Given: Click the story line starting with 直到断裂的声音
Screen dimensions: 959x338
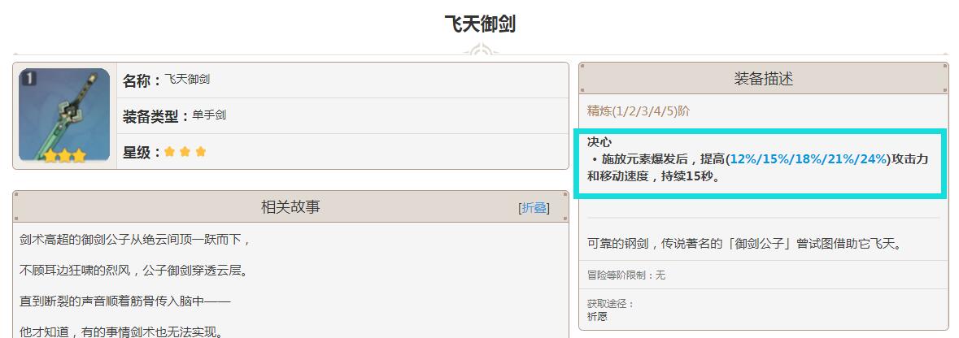Looking at the screenshot, I should pyautogui.click(x=124, y=302).
